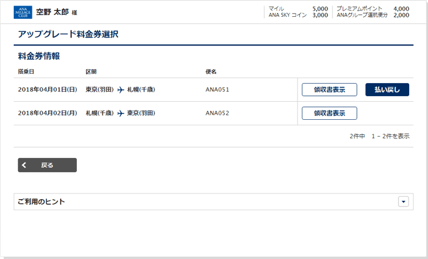428x259 pixels.
Task: Click the プレミアムポイント value 4,000
Action: [x=401, y=9]
